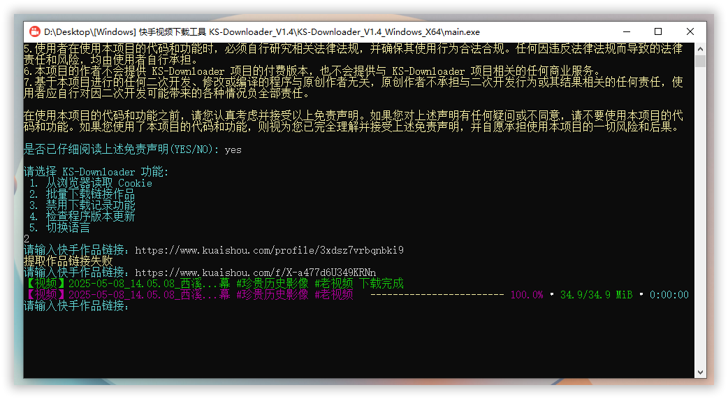Click the 请选择 KS-Downloader 功能 heading
Image resolution: width=728 pixels, height=399 pixels.
coord(96,172)
